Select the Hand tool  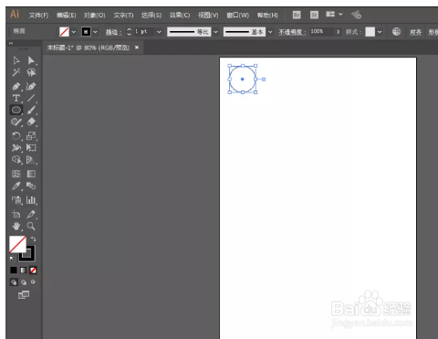(16, 226)
